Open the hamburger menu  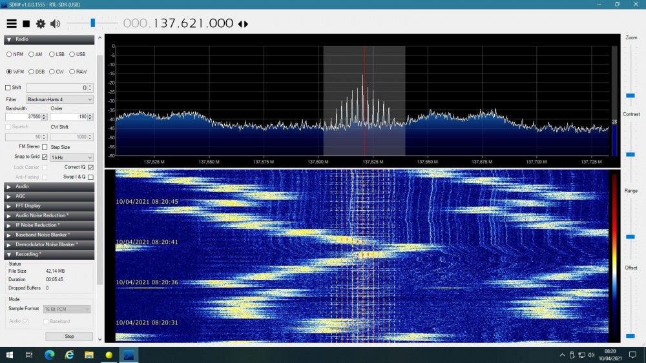tap(12, 23)
